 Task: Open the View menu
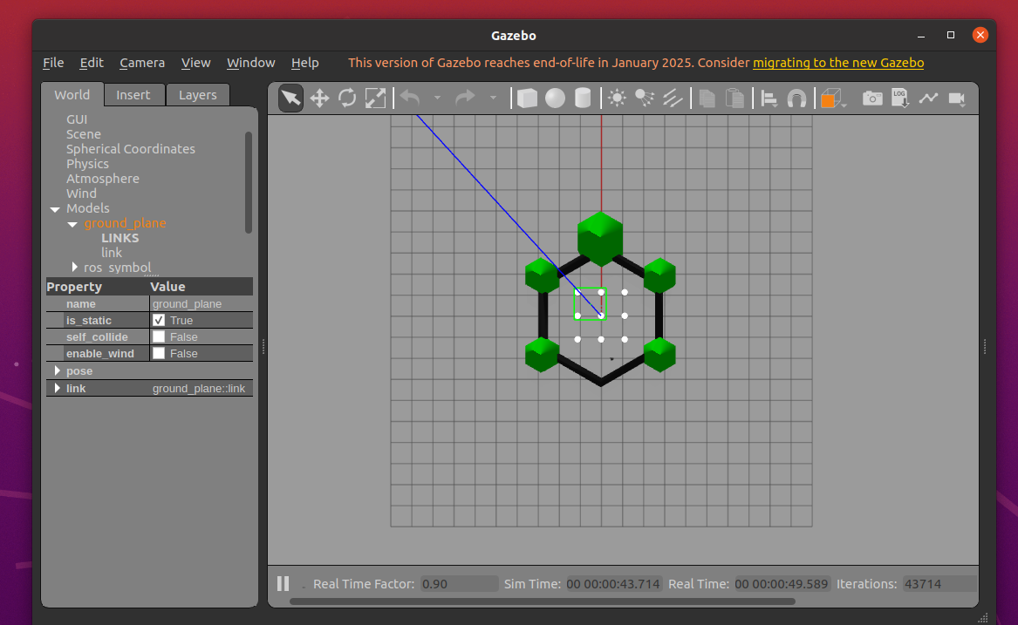(x=195, y=62)
